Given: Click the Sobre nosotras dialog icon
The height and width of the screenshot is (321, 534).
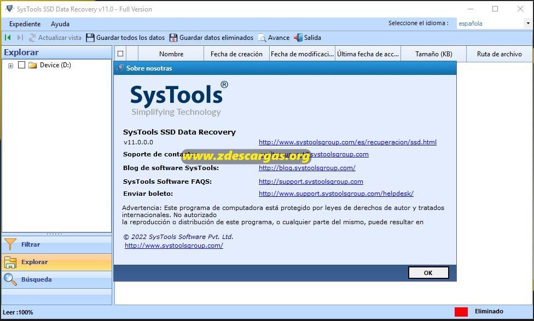Looking at the screenshot, I should point(120,68).
